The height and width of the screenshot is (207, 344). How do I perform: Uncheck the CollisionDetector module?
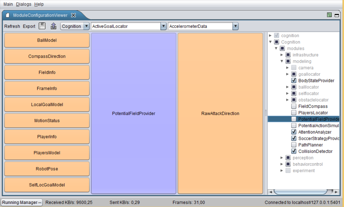[294, 151]
